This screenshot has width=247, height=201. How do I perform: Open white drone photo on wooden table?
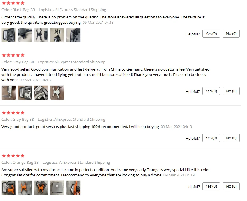pos(57,93)
